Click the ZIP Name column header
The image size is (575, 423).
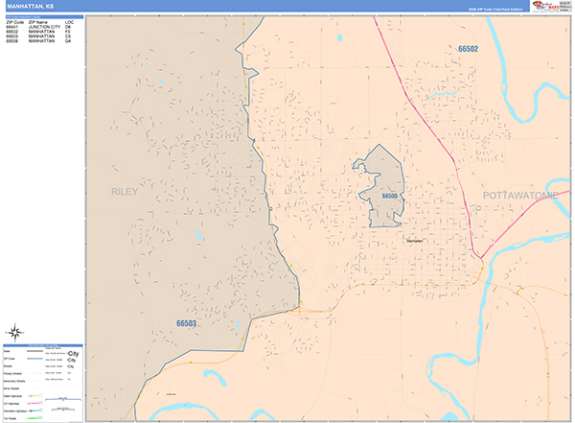coord(40,20)
